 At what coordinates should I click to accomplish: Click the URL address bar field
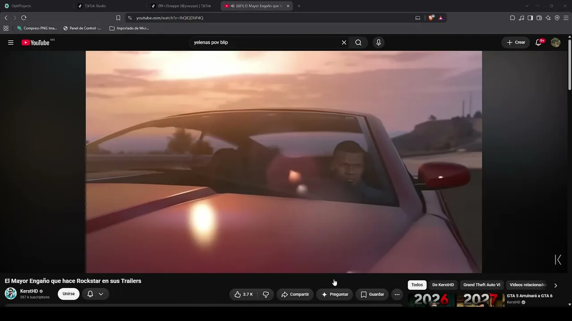[273, 18]
